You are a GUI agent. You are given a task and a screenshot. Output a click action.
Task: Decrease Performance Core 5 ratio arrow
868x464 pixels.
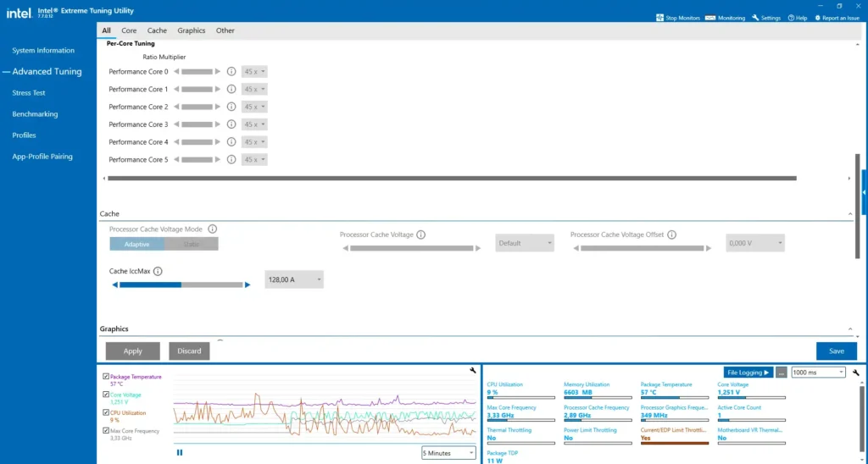click(176, 159)
